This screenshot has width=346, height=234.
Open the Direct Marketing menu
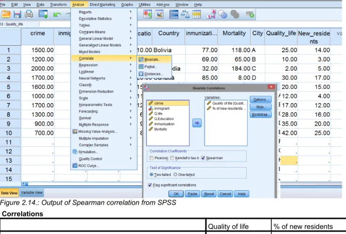coord(102,4)
